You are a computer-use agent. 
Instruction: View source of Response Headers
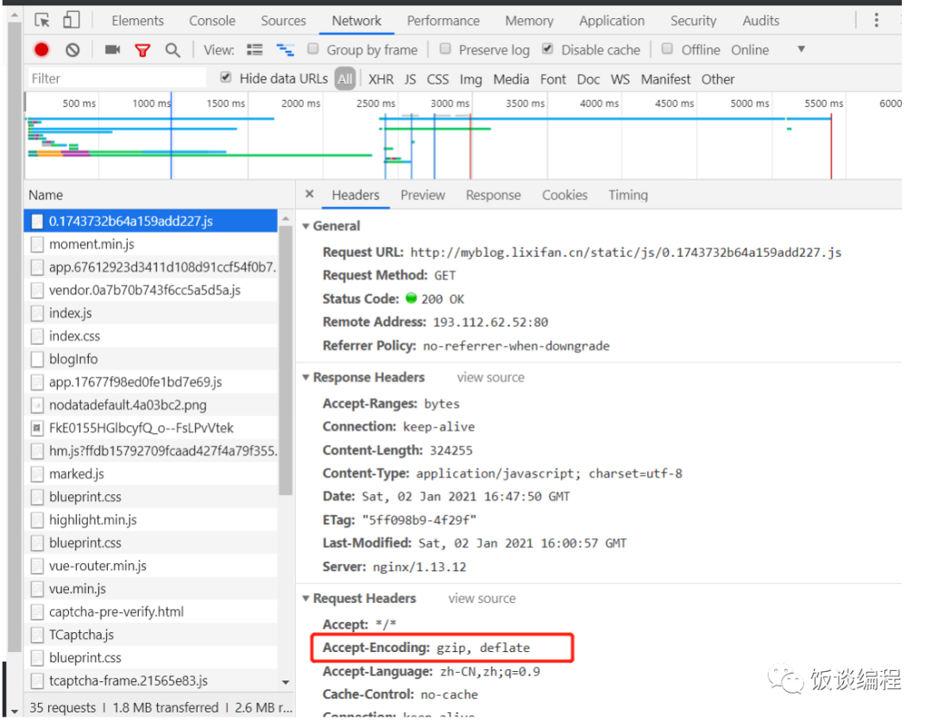[x=490, y=378]
